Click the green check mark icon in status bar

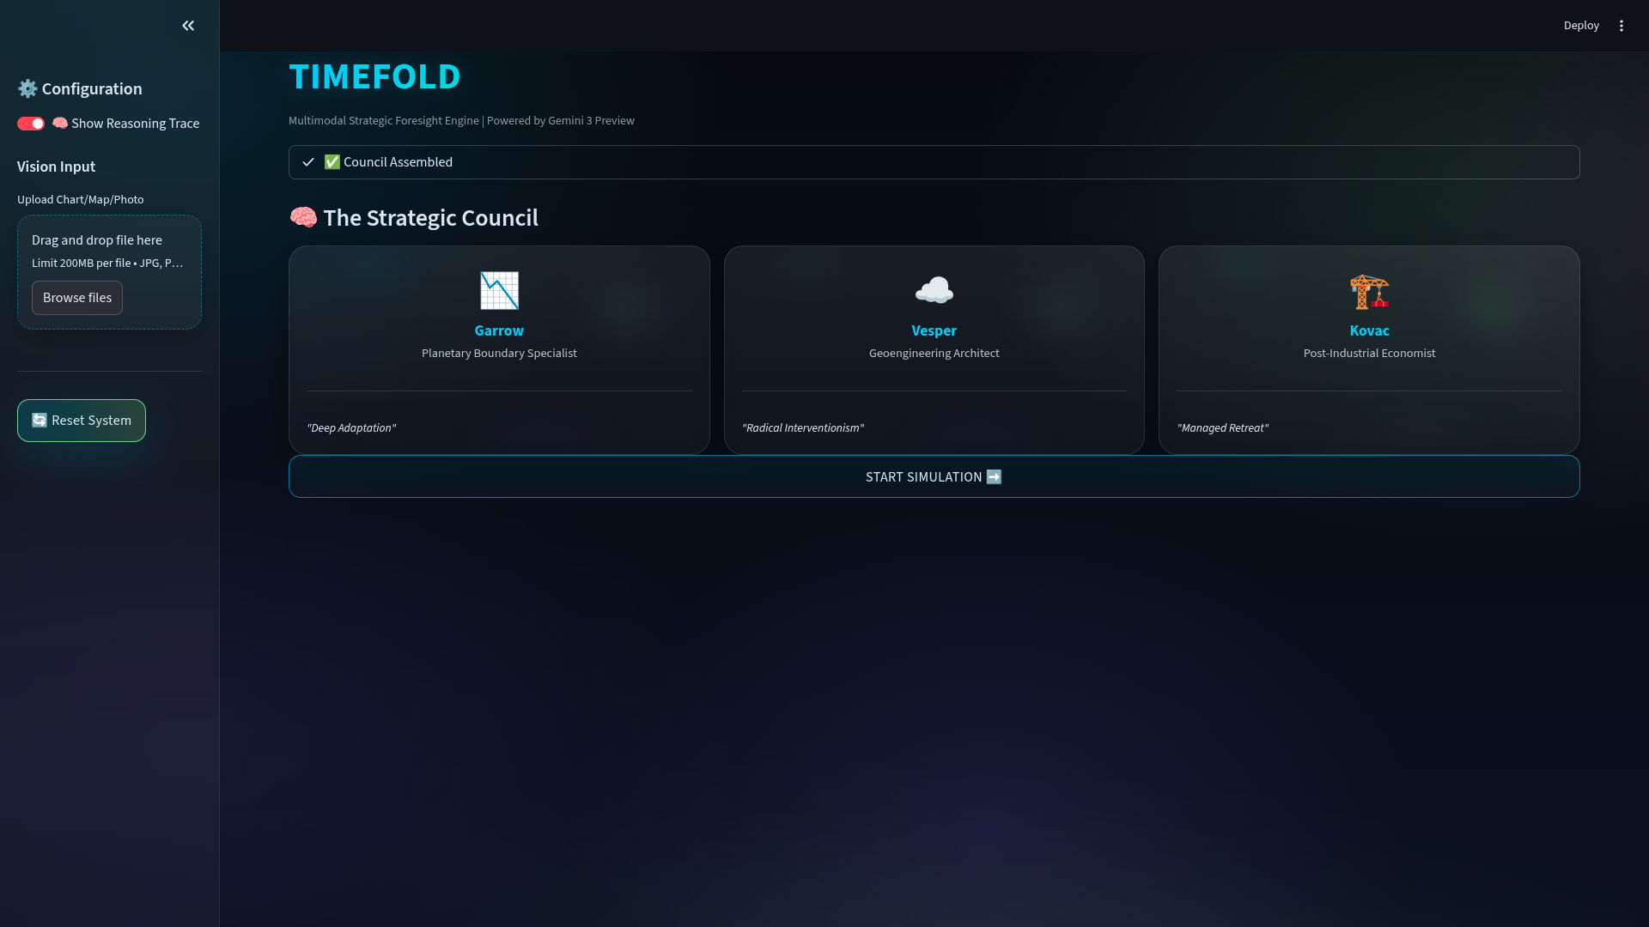point(332,162)
